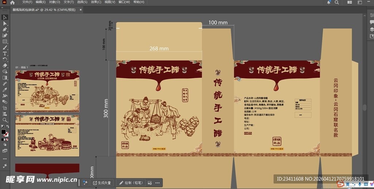Set paint to None in toolbar
Viewport: 374px width, 189px height.
click(x=7, y=139)
